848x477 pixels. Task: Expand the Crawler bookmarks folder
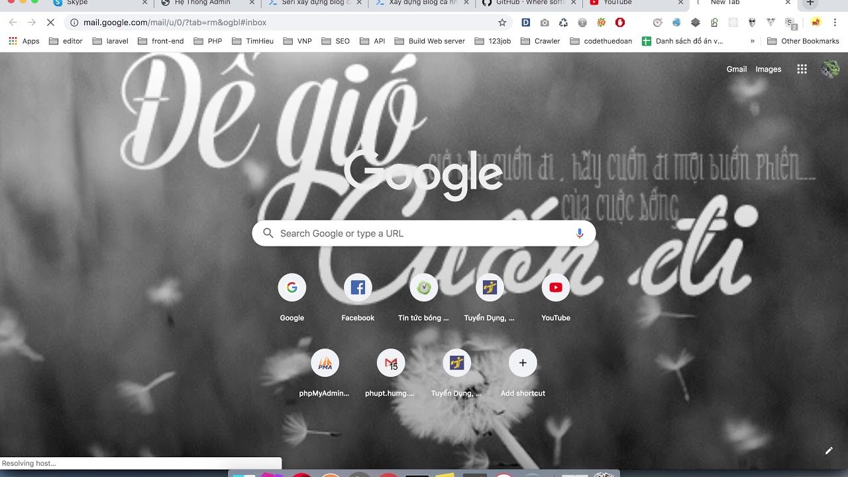click(540, 41)
